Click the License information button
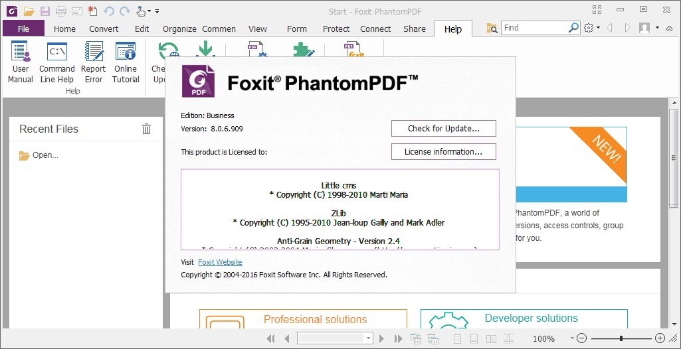Screen dimensions: 681x349 (443, 152)
